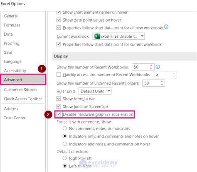The height and width of the screenshot is (172, 197).
Task: Go to Proofing options
Action: [x=12, y=44]
